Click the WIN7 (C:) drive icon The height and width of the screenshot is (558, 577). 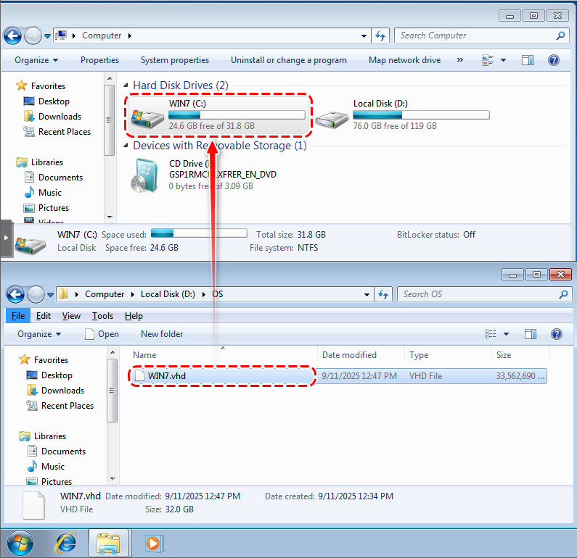click(x=147, y=114)
